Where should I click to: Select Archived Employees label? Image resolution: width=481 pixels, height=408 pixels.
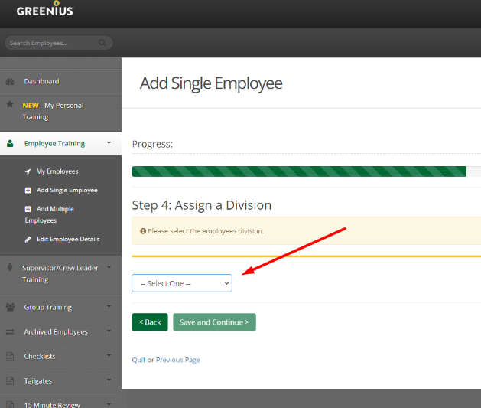(56, 332)
